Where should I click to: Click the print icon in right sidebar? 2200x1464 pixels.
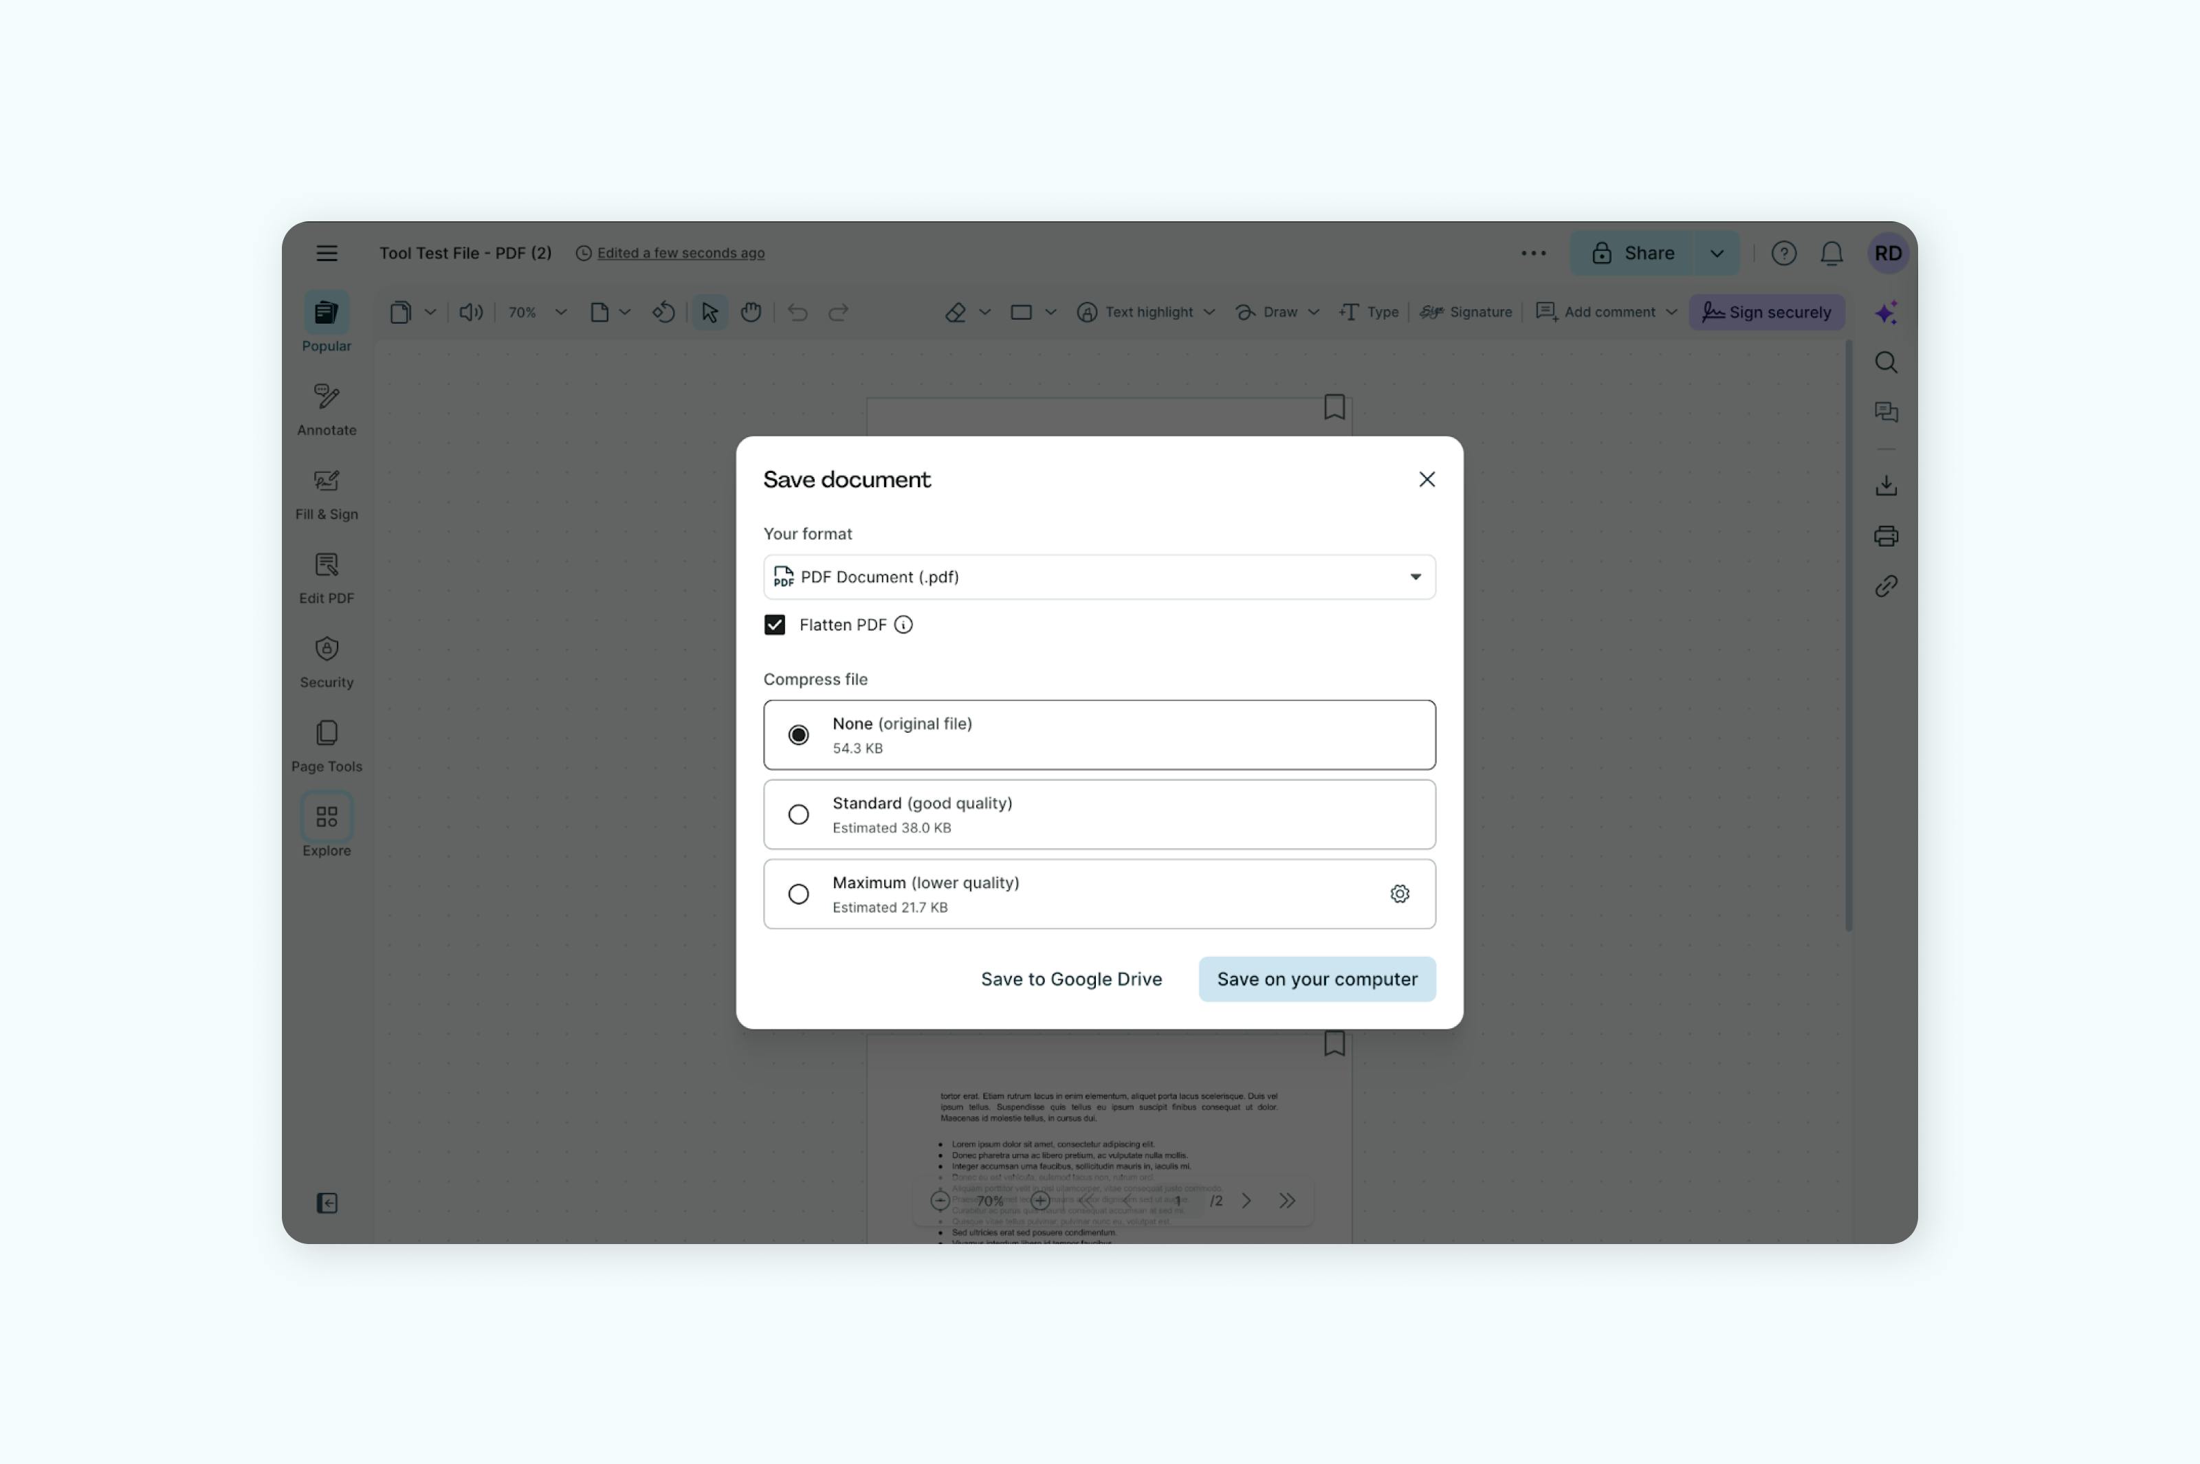pyautogui.click(x=1885, y=536)
